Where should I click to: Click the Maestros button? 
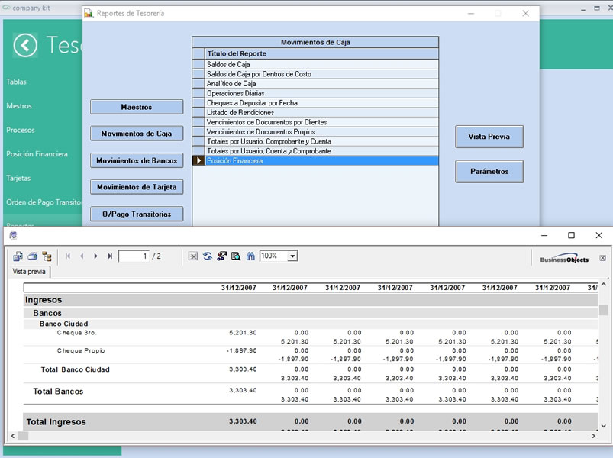coord(137,107)
